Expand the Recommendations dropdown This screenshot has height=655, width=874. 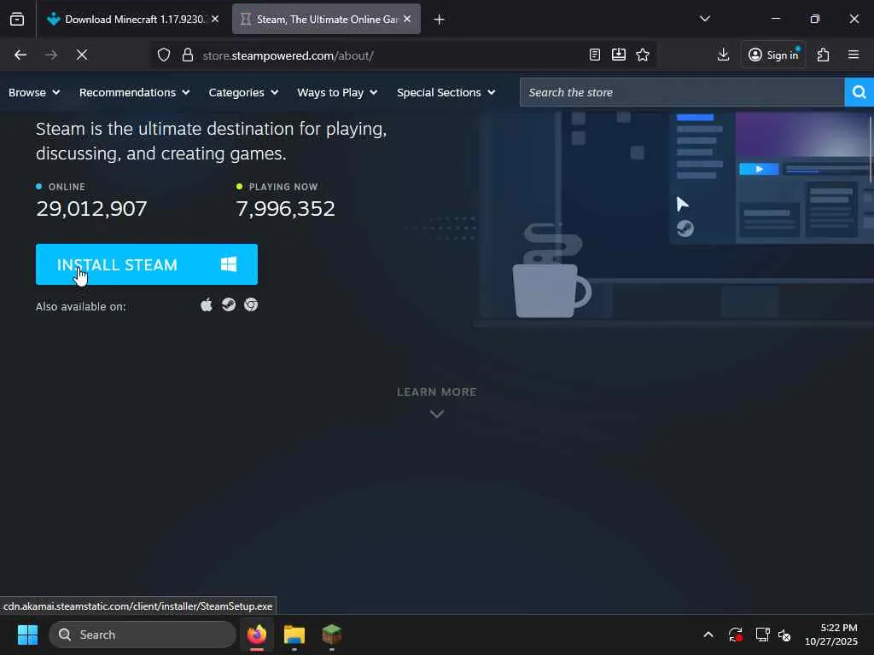tap(134, 92)
